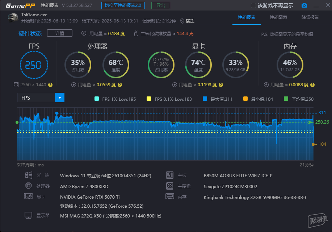This screenshot has height=232, width=332.
Task: Click the resolution icon beside 2560 x 1440
Action: tap(16, 85)
